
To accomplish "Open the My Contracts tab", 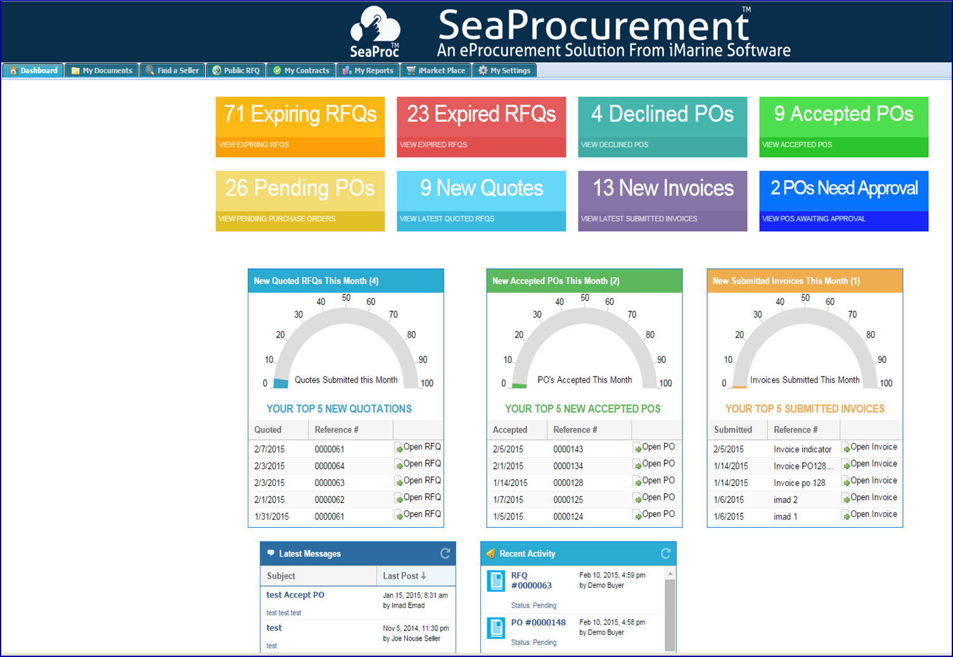I will click(302, 70).
